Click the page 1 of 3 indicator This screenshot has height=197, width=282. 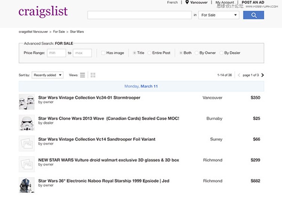(x=251, y=75)
